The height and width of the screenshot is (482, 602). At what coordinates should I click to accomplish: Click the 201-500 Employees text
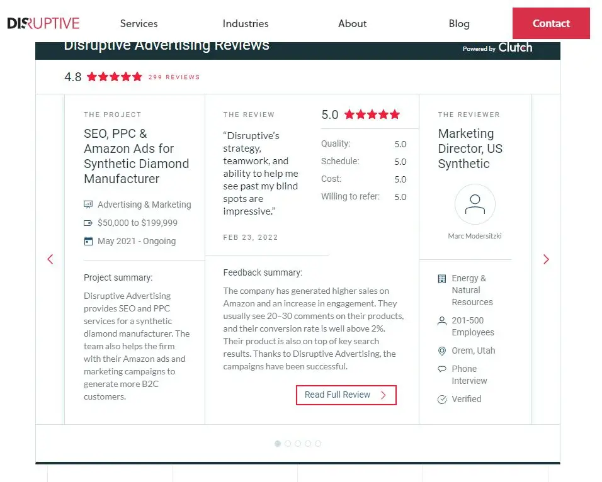click(473, 326)
